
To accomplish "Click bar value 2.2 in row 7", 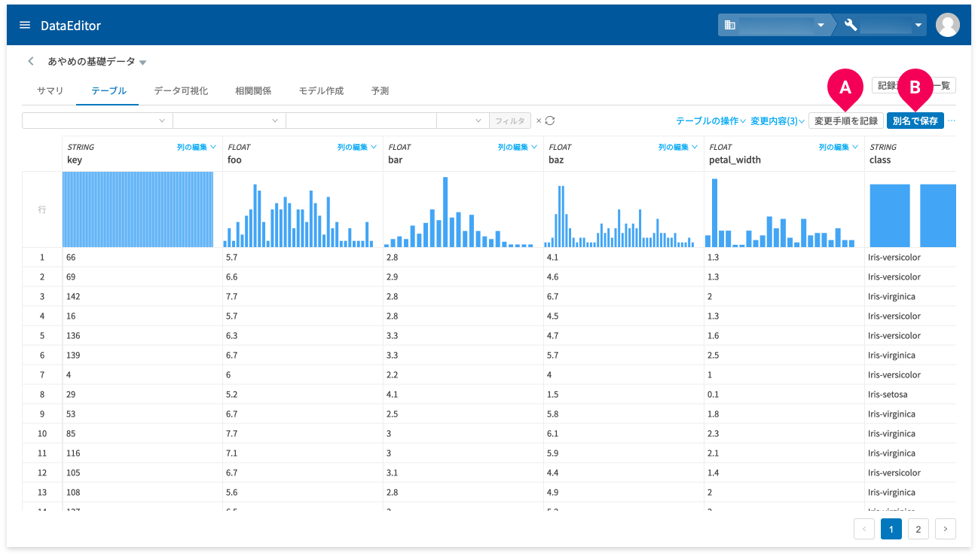I will coord(393,374).
